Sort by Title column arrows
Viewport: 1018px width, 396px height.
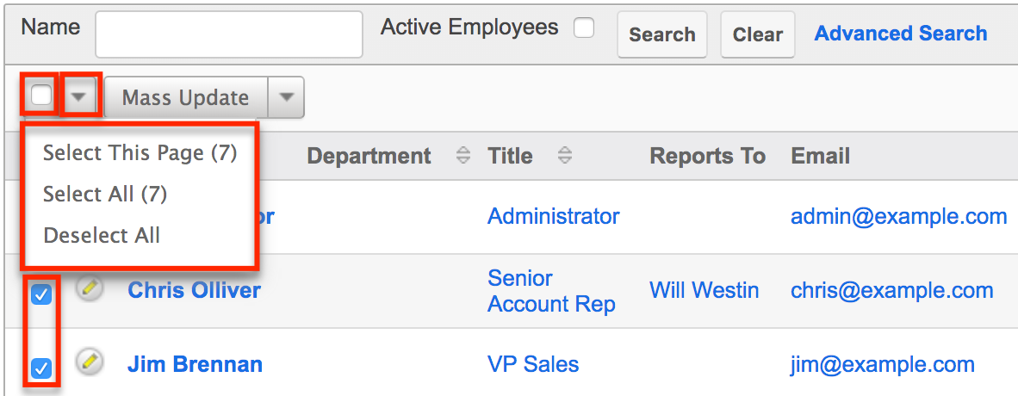565,156
